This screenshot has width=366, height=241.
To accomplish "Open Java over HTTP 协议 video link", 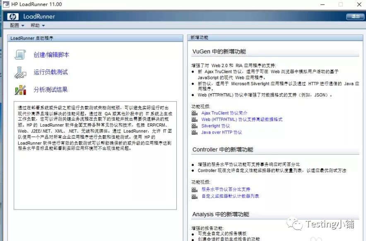I will point(222,132).
